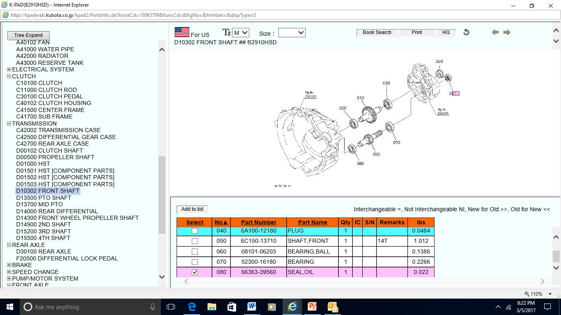Click the US flag language icon
The height and width of the screenshot is (315, 561).
pos(182,32)
